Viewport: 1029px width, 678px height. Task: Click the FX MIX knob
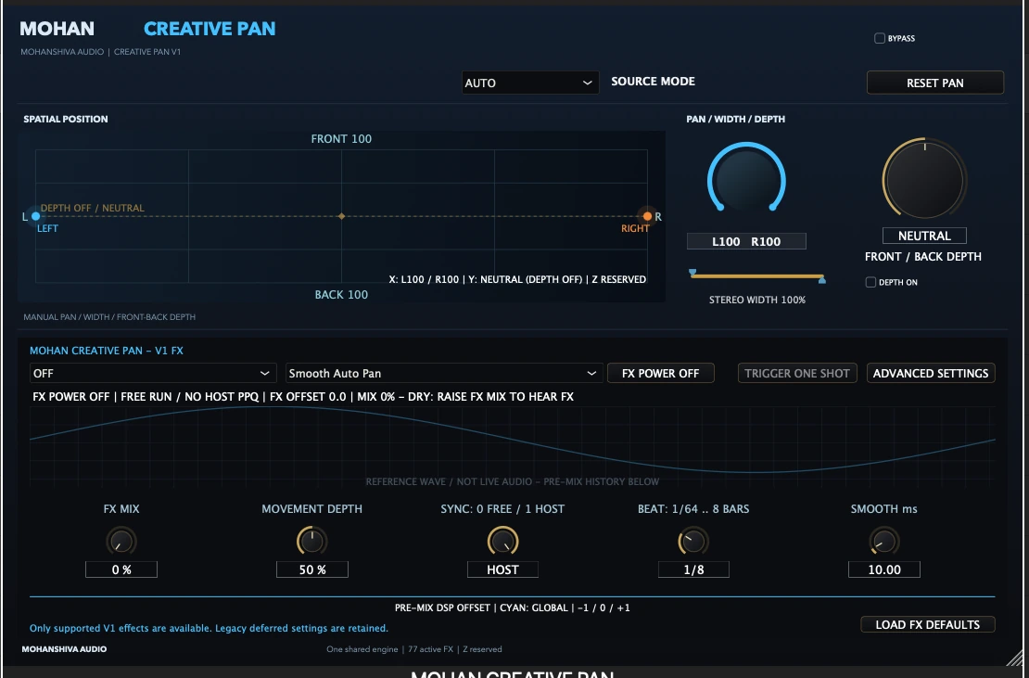coord(121,542)
